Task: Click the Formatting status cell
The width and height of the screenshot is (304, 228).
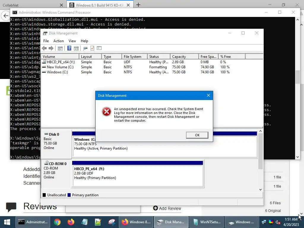Action: point(158,67)
